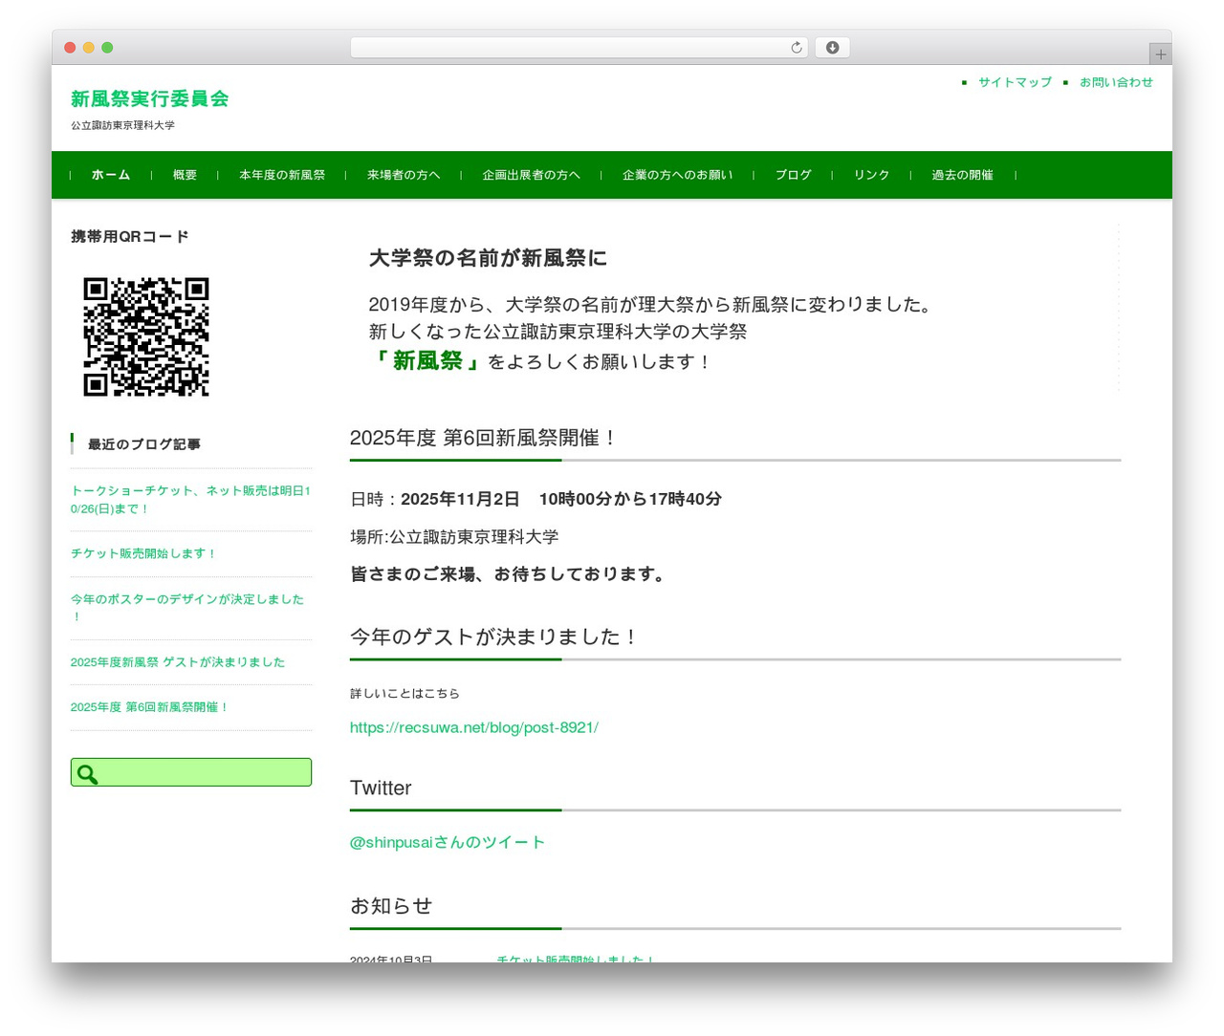
Task: Open blog post 今年のポスターのデザインが決定しました
Action: [x=187, y=608]
